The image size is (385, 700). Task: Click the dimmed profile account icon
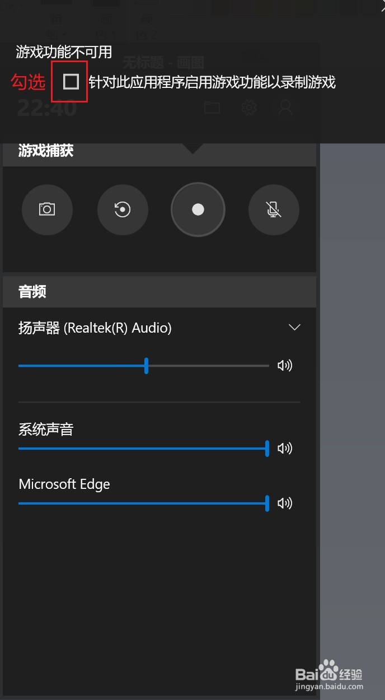click(285, 108)
